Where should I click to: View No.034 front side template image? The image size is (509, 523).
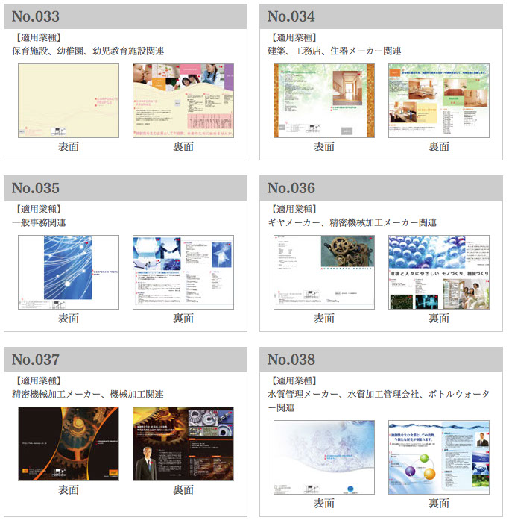click(324, 101)
